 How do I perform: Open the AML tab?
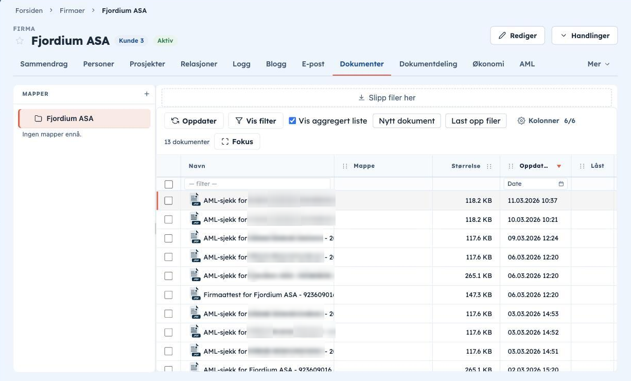527,64
